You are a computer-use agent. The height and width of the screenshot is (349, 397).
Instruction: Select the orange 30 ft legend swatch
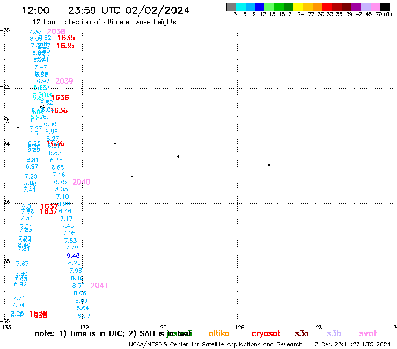pyautogui.click(x=318, y=6)
